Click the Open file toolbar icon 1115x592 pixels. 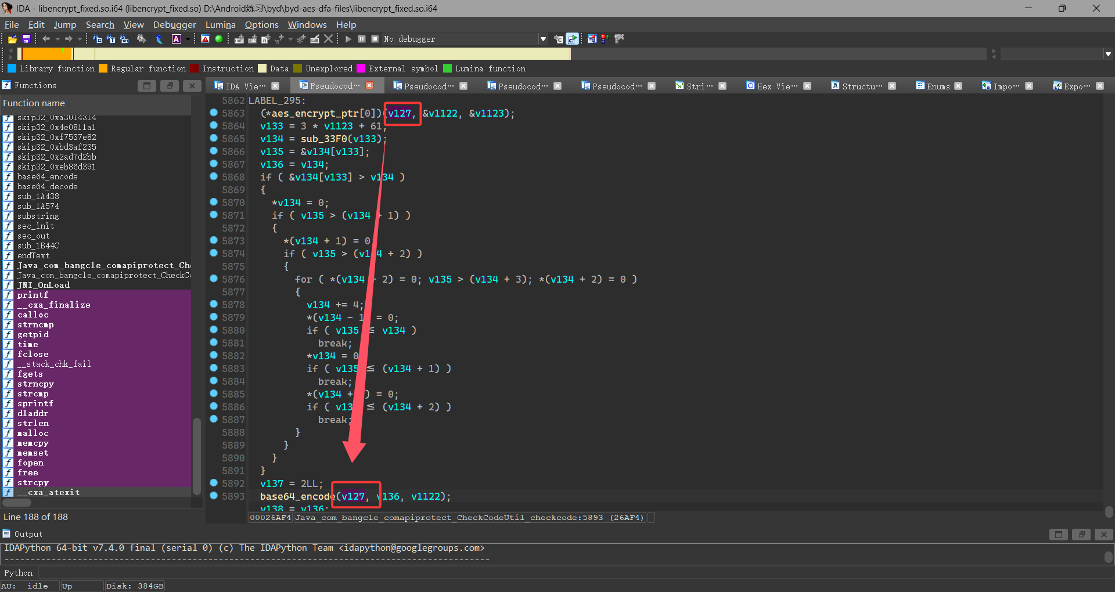coord(12,39)
